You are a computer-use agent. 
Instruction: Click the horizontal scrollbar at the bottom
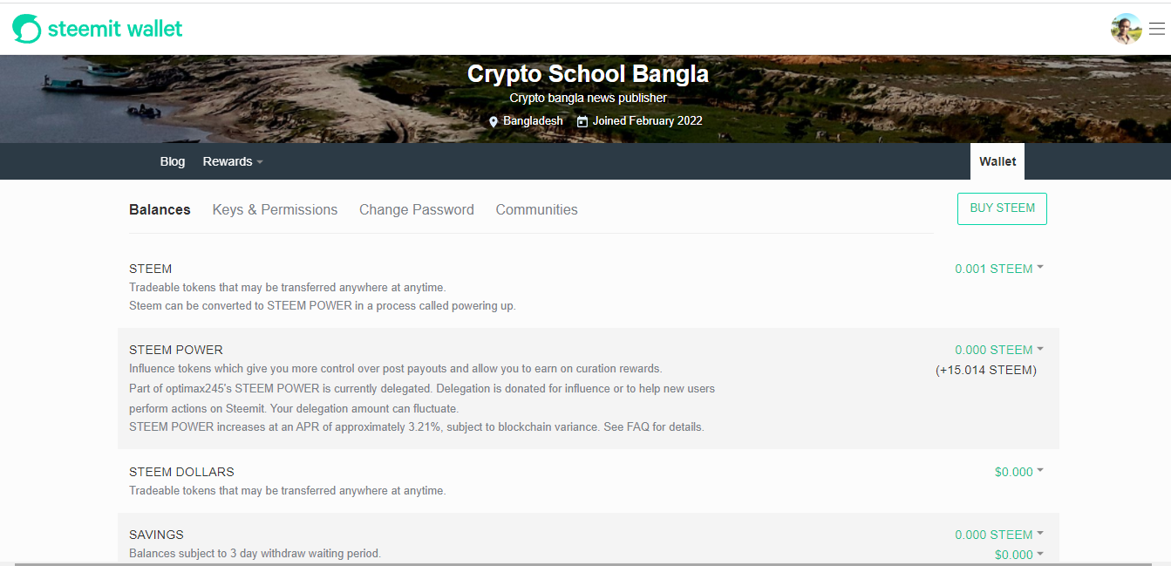(585, 563)
